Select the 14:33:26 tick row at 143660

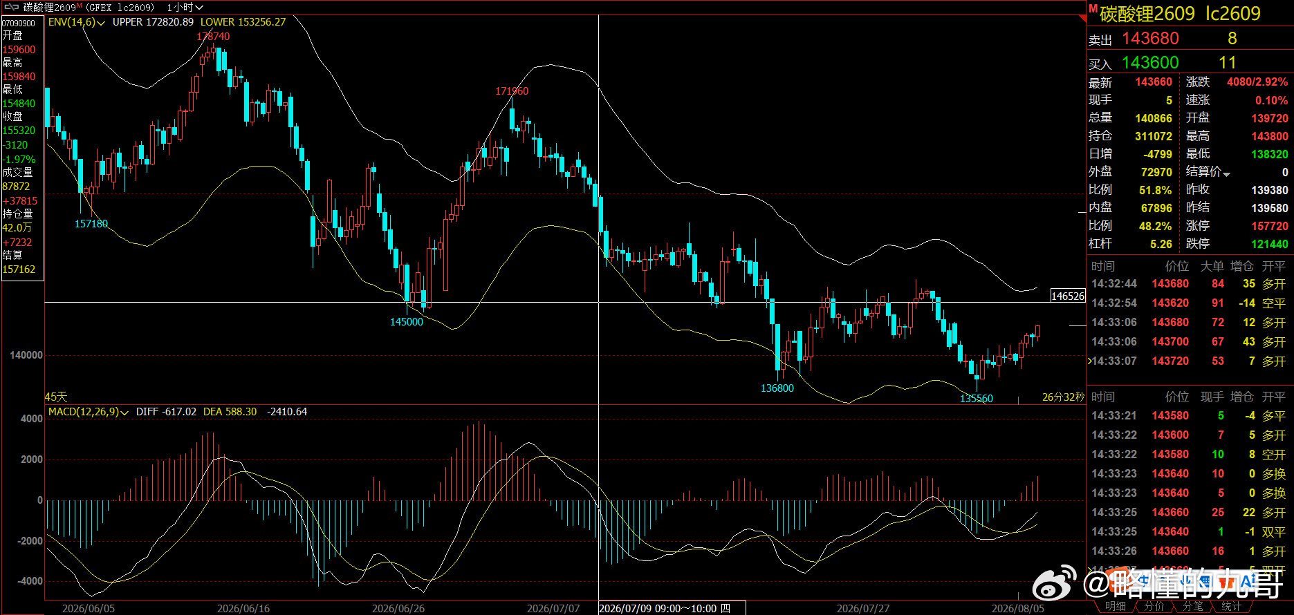pos(1189,551)
